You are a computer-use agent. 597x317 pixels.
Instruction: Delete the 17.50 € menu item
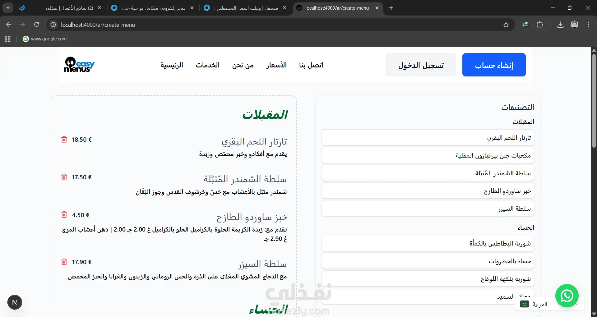click(64, 177)
